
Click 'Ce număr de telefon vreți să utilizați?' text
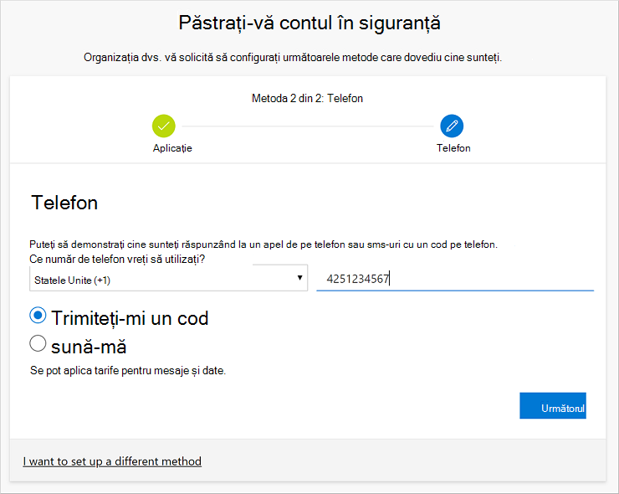coord(117,260)
